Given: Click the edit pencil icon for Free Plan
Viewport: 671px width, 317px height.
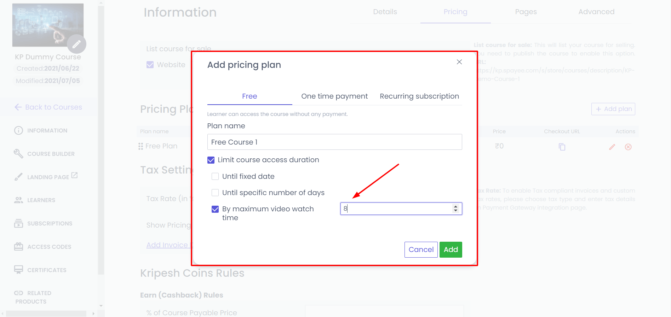Looking at the screenshot, I should pyautogui.click(x=612, y=147).
